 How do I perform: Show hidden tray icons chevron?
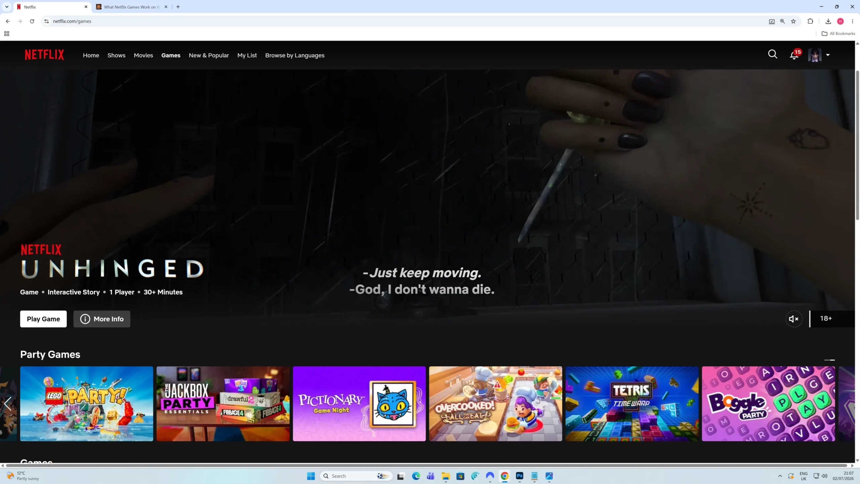point(780,476)
